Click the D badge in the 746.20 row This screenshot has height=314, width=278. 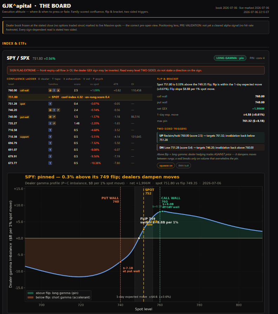point(50,110)
